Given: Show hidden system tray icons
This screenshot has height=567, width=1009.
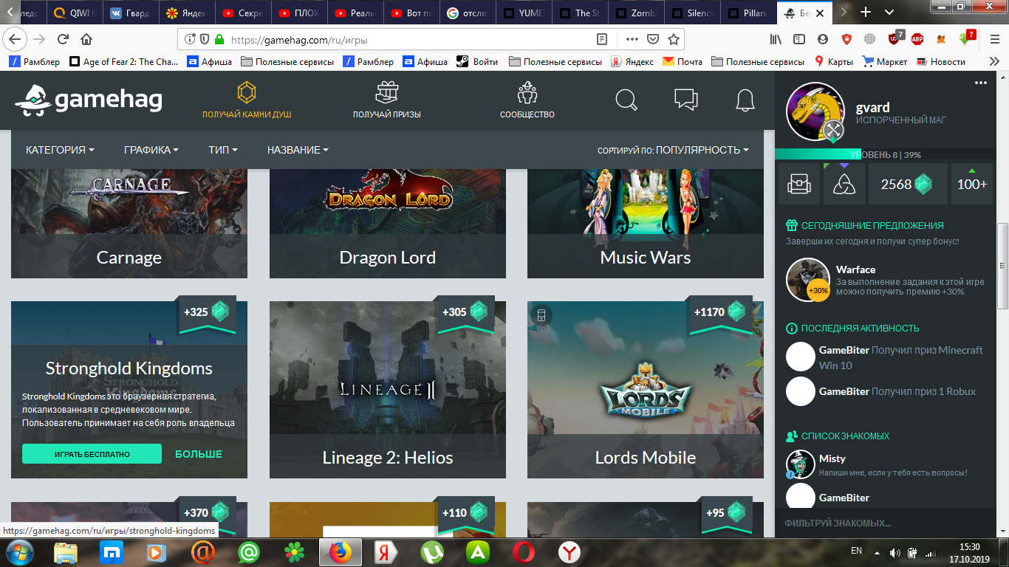Looking at the screenshot, I should (877, 551).
